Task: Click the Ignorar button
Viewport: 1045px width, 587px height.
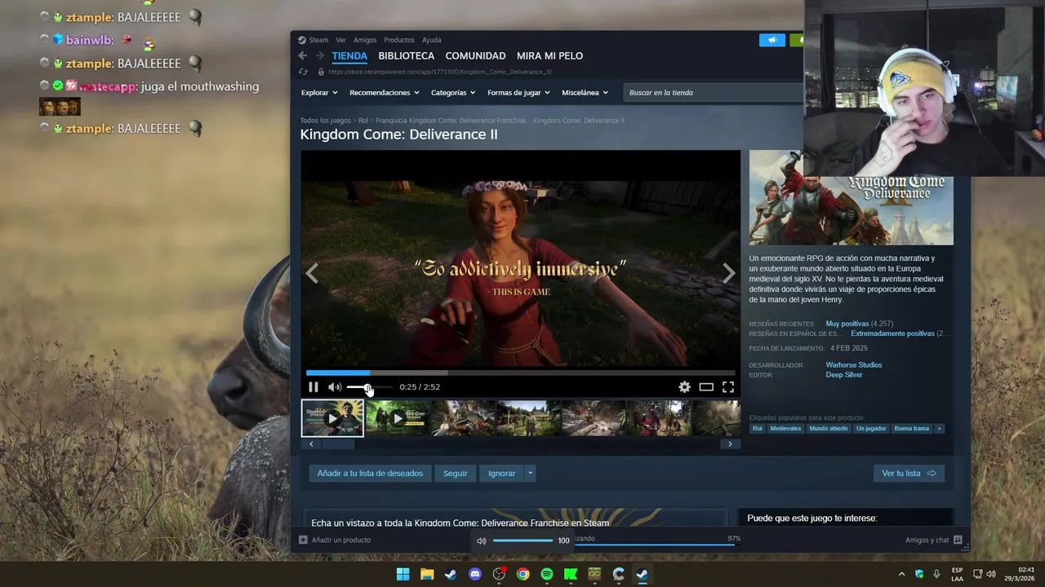Action: [501, 474]
